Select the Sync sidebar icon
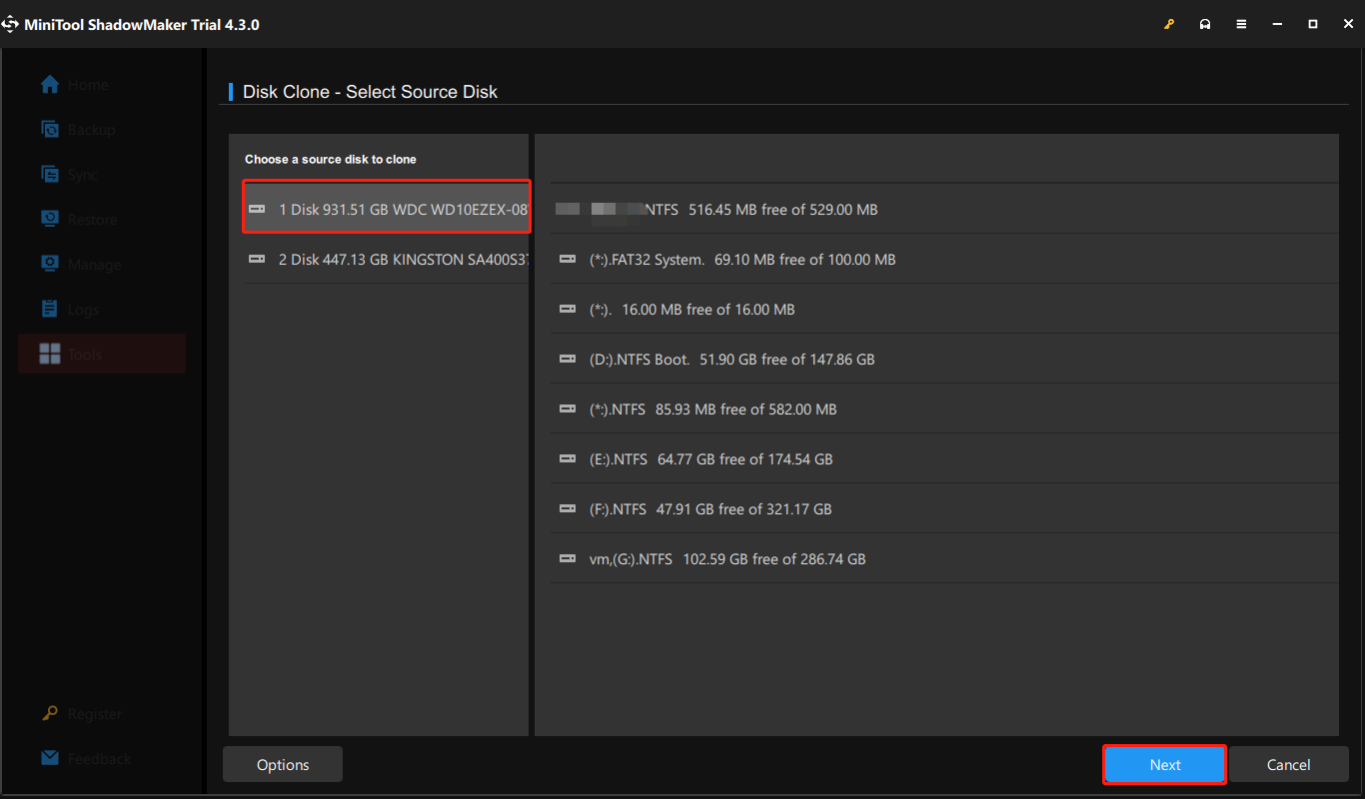Viewport: 1365px width, 799px height. [49, 174]
